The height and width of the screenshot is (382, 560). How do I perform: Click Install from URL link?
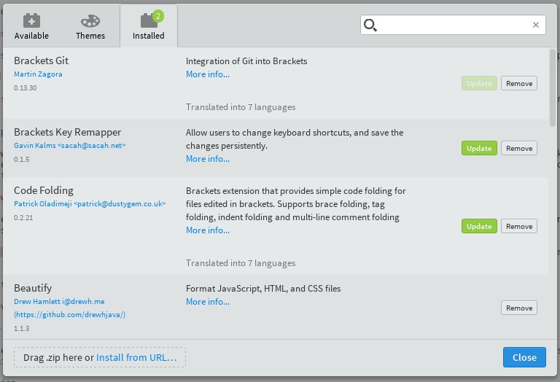136,357
